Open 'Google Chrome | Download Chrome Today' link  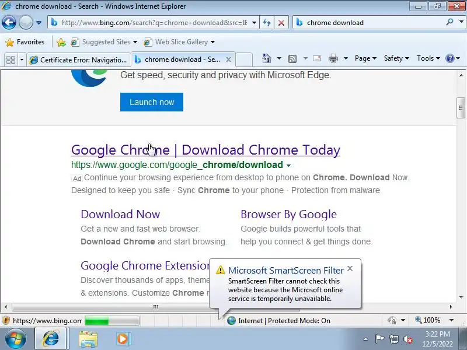pos(205,150)
